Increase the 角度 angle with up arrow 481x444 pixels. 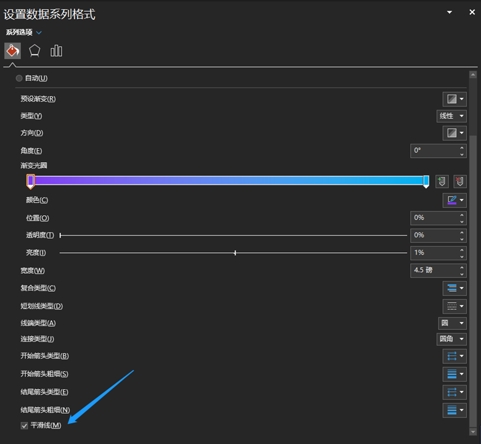[462, 147]
